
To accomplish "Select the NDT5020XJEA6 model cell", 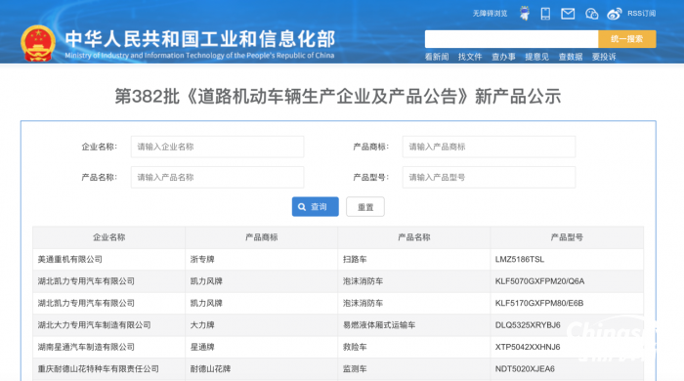I will (567, 369).
